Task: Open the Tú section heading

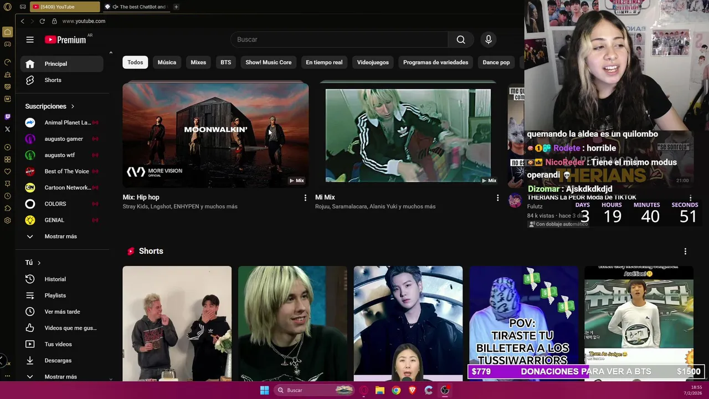Action: tap(33, 263)
